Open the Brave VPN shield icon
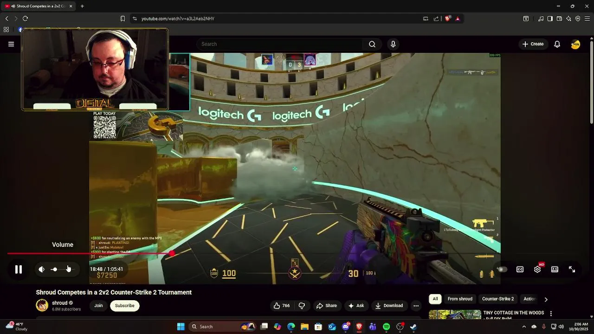This screenshot has width=594, height=334. (x=578, y=19)
